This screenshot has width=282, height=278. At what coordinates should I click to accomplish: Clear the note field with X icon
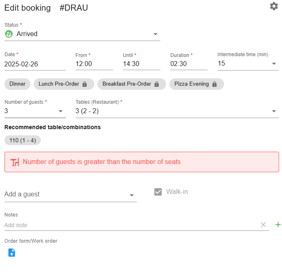click(x=263, y=225)
